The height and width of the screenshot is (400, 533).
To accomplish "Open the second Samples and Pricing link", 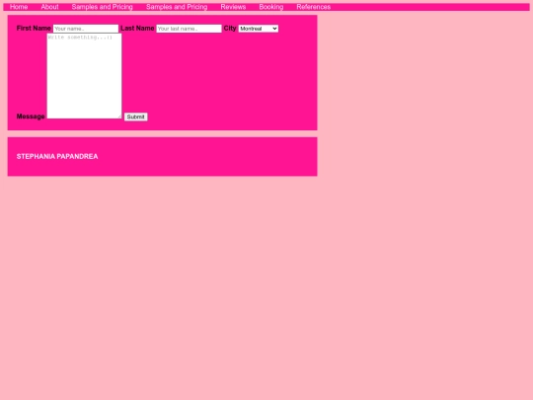I will tap(177, 7).
